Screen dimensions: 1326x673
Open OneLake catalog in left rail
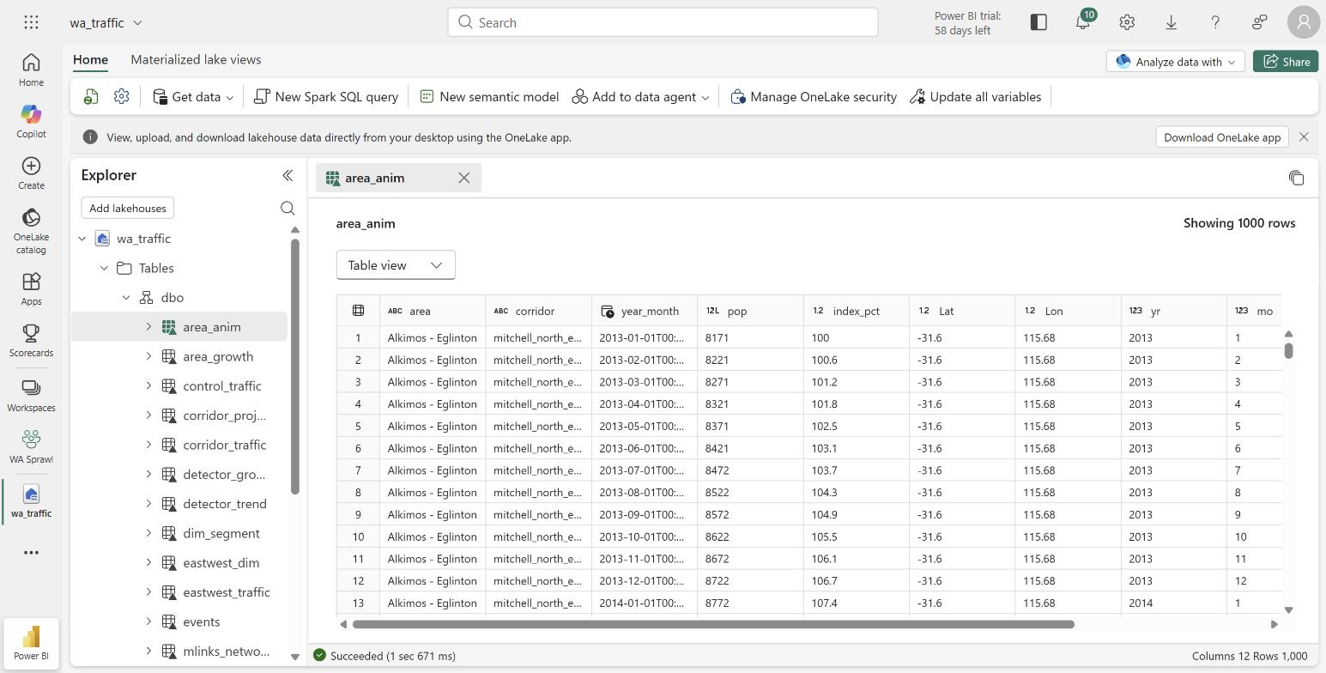(31, 230)
